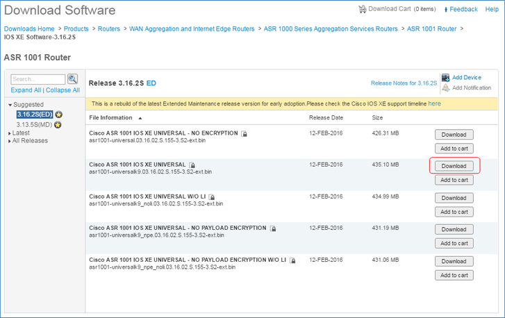Add universalk9_npe_noli image to cart

(x=454, y=275)
